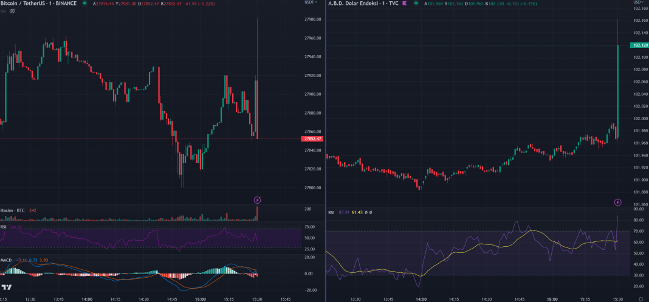This screenshot has height=302, width=649.
Task: Select the RSI label on the Bitcoin chart
Action: [x=4, y=227]
